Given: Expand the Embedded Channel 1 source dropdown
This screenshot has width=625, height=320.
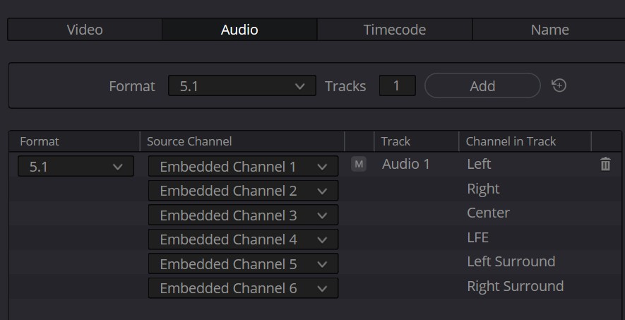Looking at the screenshot, I should click(243, 166).
